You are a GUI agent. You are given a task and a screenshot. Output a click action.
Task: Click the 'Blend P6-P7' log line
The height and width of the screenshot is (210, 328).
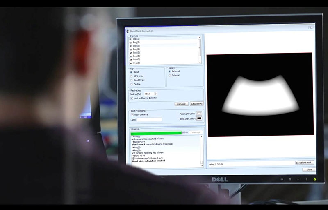139,142
